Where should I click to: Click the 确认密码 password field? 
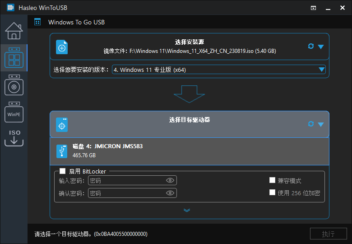[132, 193]
